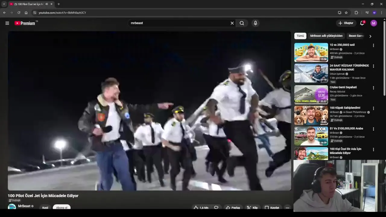The height and width of the screenshot is (217, 386).
Task: Open the Orkun Işıtmak channel link
Action: coord(337,74)
